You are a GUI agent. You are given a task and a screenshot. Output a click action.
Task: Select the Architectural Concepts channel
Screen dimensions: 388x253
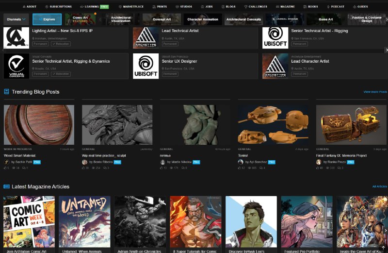point(243,19)
